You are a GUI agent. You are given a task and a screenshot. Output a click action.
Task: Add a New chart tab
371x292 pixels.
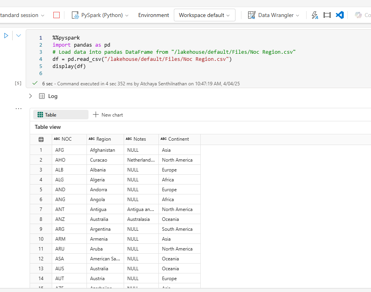click(108, 115)
